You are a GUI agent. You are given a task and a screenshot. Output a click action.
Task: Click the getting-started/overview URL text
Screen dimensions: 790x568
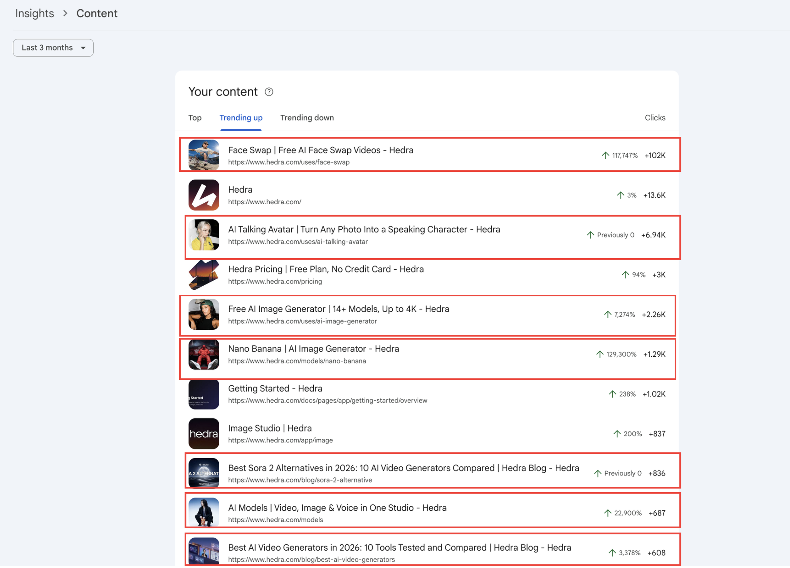click(x=328, y=401)
